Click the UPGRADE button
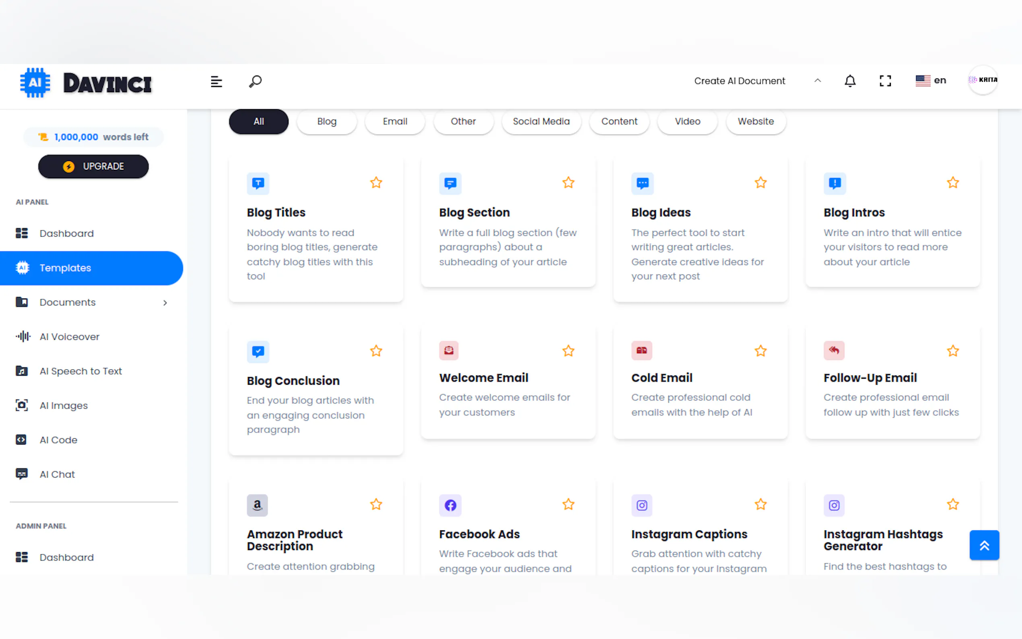 pyautogui.click(x=93, y=166)
